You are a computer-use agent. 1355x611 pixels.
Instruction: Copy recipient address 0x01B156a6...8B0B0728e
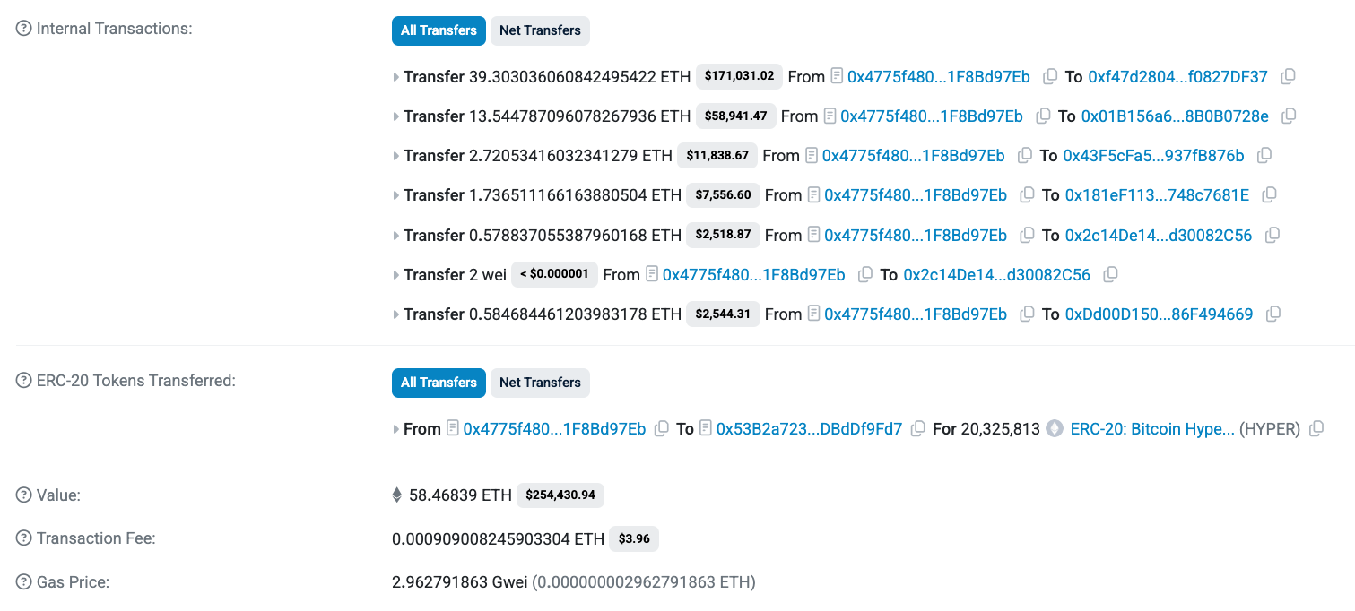click(1289, 116)
